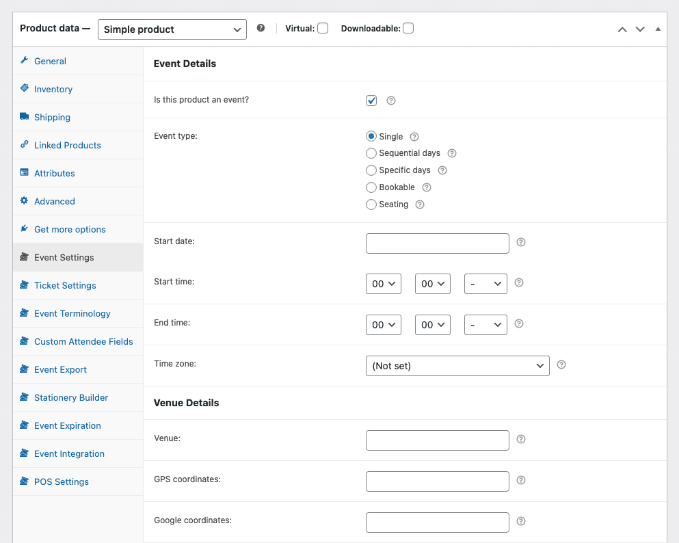679x543 pixels.
Task: Go to Stationery Builder section
Action: 71,397
